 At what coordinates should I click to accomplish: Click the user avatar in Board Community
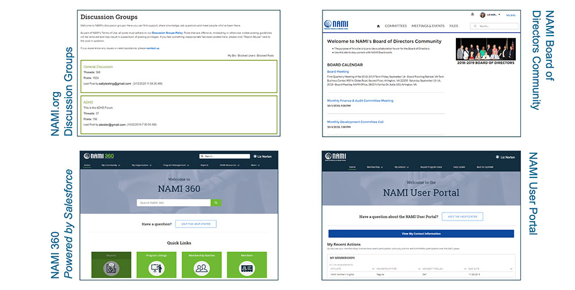click(x=482, y=15)
